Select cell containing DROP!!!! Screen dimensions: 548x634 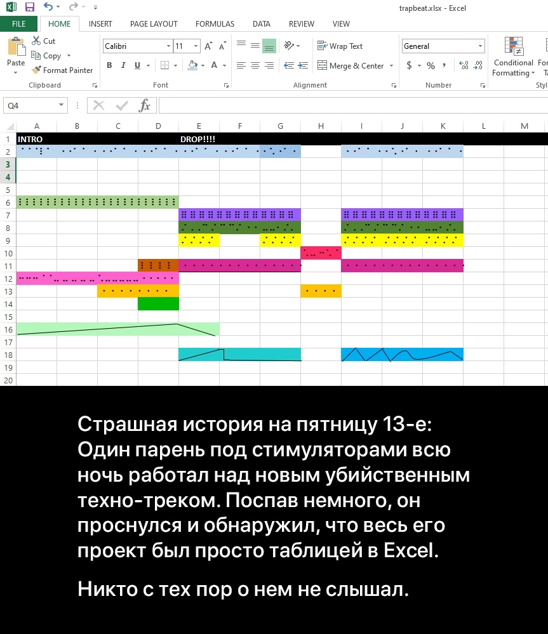(x=199, y=139)
